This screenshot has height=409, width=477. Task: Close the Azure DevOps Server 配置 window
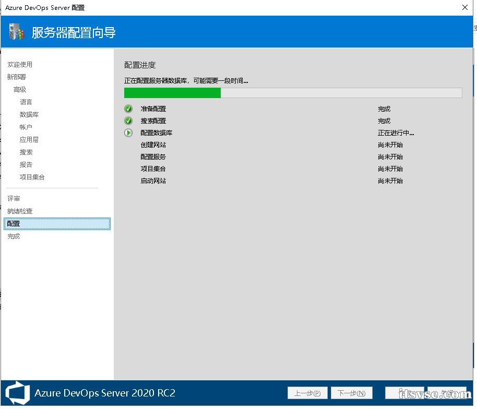coord(465,7)
